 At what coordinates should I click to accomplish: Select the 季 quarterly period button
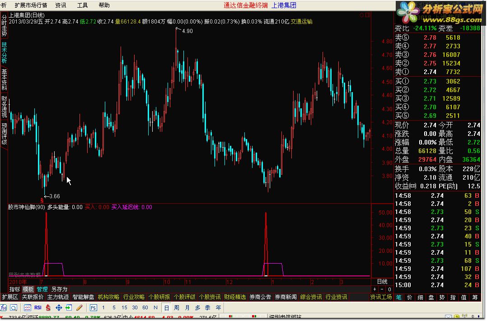pyautogui.click(x=208, y=307)
